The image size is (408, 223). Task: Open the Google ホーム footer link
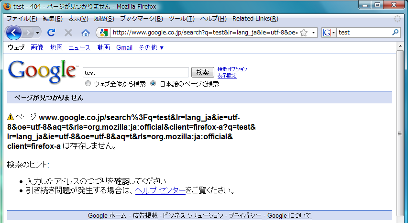coord(108,216)
